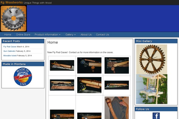The height and width of the screenshot is (119, 179).
Task: View first-row right fly rod case photo
Action: (117, 65)
